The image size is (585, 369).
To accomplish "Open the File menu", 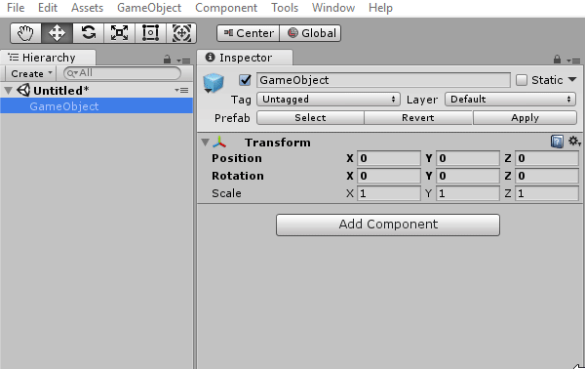I will point(16,8).
